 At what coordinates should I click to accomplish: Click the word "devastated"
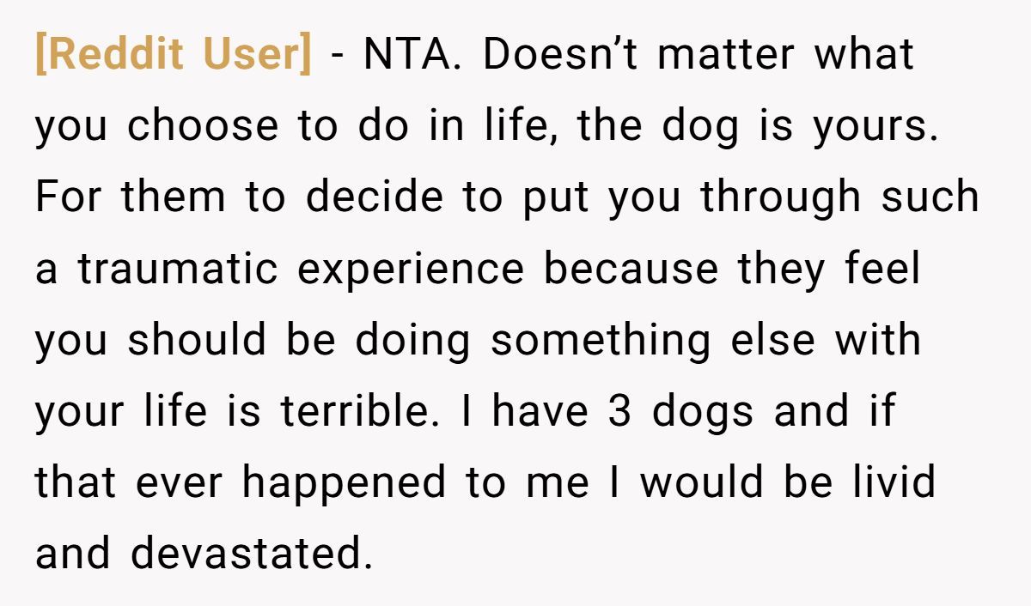[x=252, y=554]
